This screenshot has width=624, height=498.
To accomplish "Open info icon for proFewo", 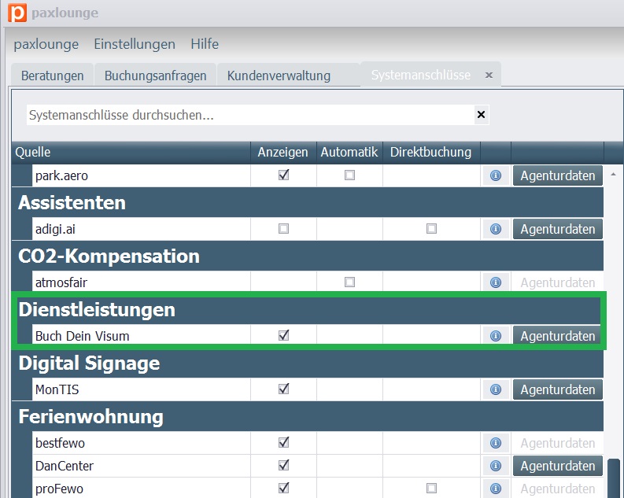I will (x=496, y=489).
